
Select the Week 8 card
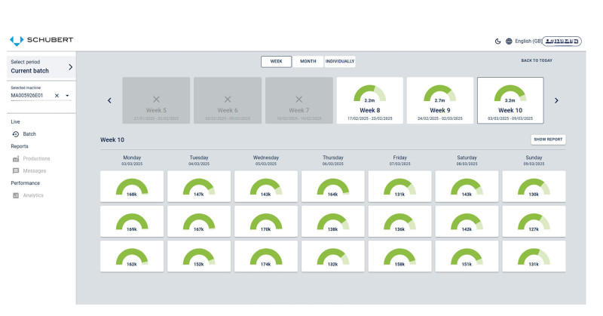point(369,100)
